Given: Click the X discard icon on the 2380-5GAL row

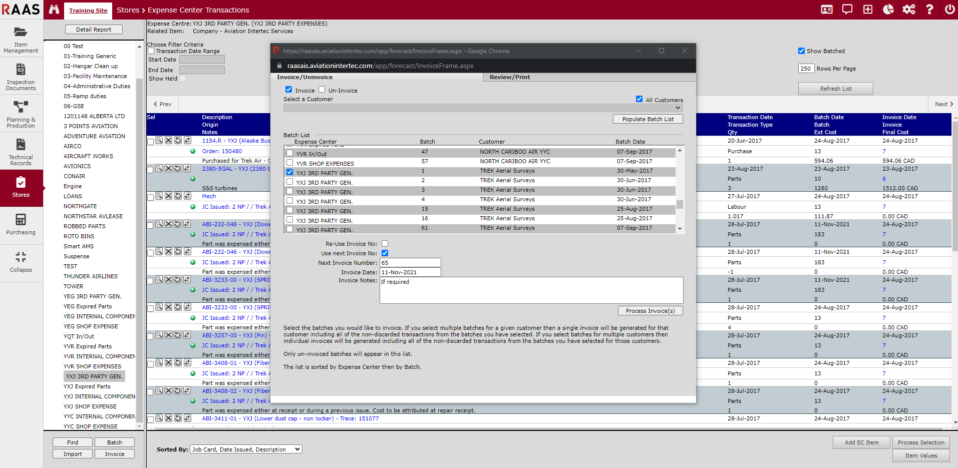Looking at the screenshot, I should (168, 168).
